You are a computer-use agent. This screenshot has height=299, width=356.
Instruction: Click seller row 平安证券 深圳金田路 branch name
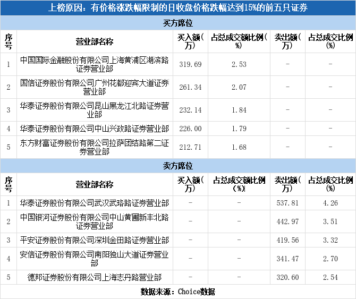point(95,240)
